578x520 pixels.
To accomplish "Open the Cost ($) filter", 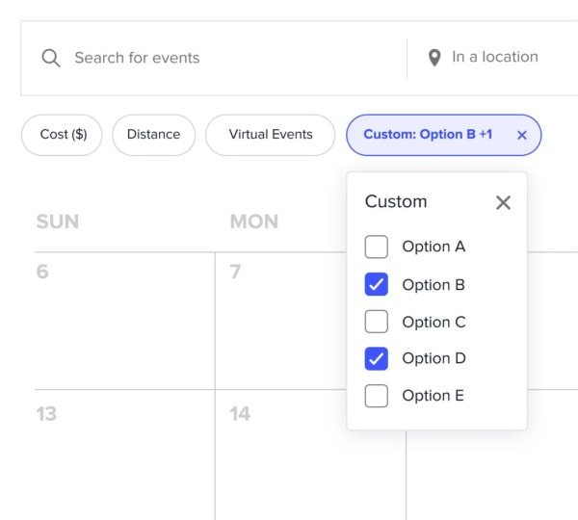I will point(63,135).
